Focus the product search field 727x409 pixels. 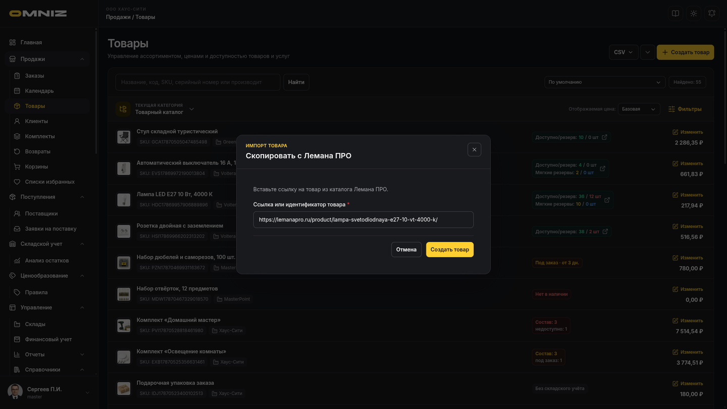click(198, 82)
